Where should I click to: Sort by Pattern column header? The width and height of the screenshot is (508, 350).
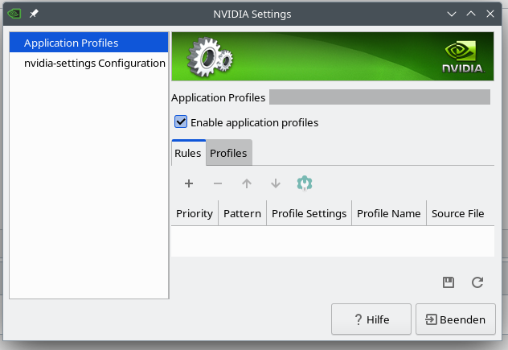click(242, 213)
